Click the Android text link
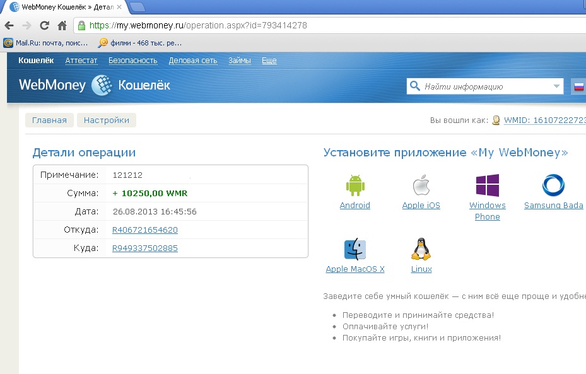This screenshot has height=374, width=586. (355, 205)
